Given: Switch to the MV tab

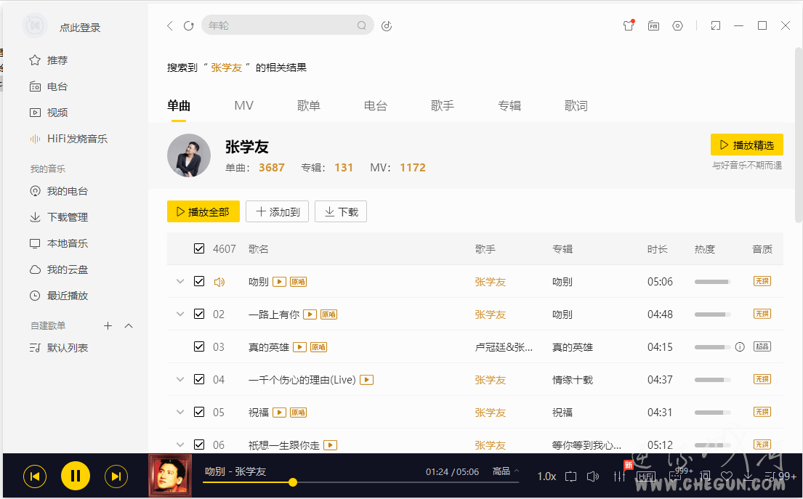Looking at the screenshot, I should click(243, 106).
